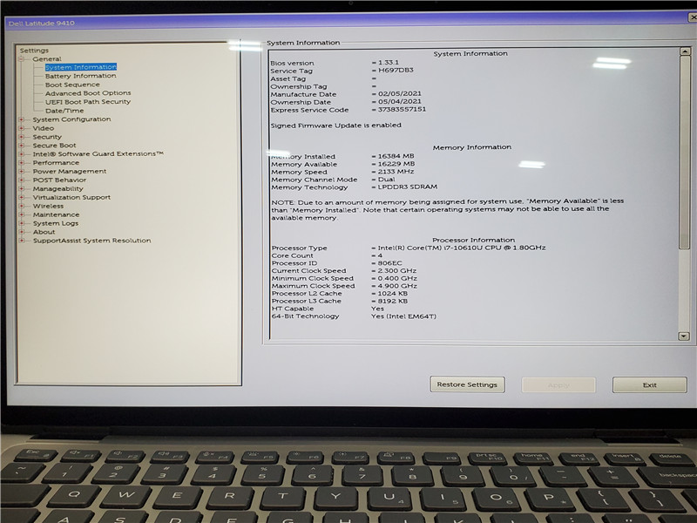
Task: Expand the System Configuration node
Action: [21, 119]
